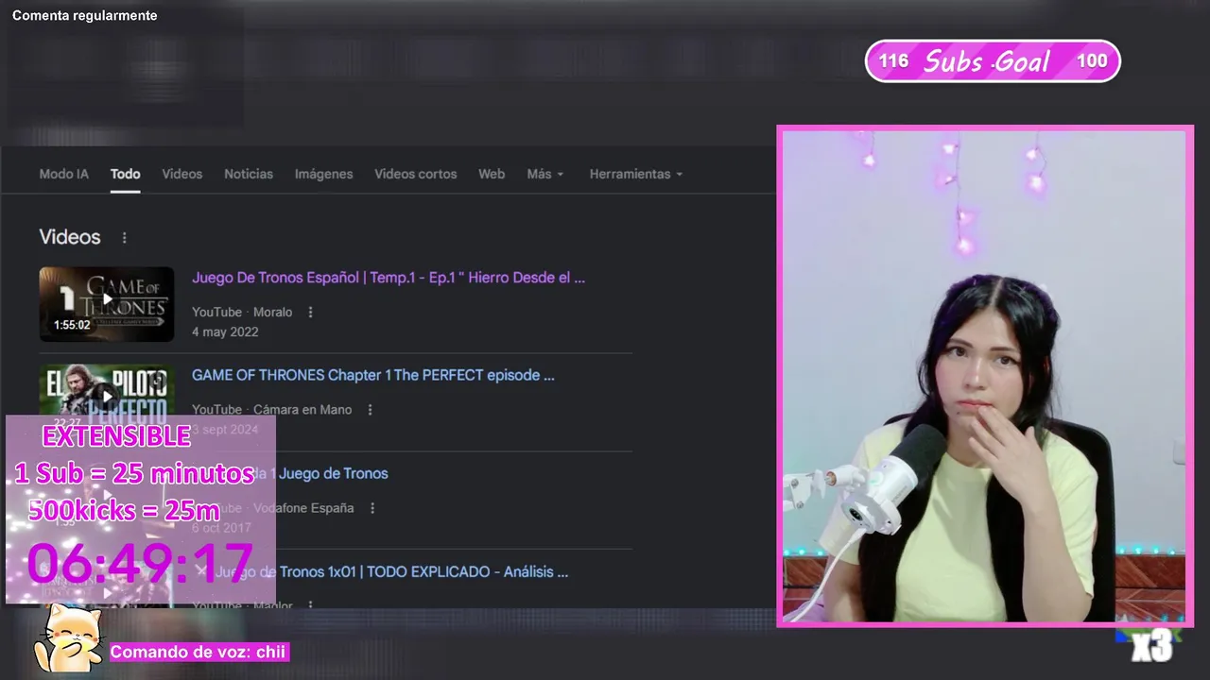
Task: Click the 06:49:17 countdown timer
Action: click(140, 564)
